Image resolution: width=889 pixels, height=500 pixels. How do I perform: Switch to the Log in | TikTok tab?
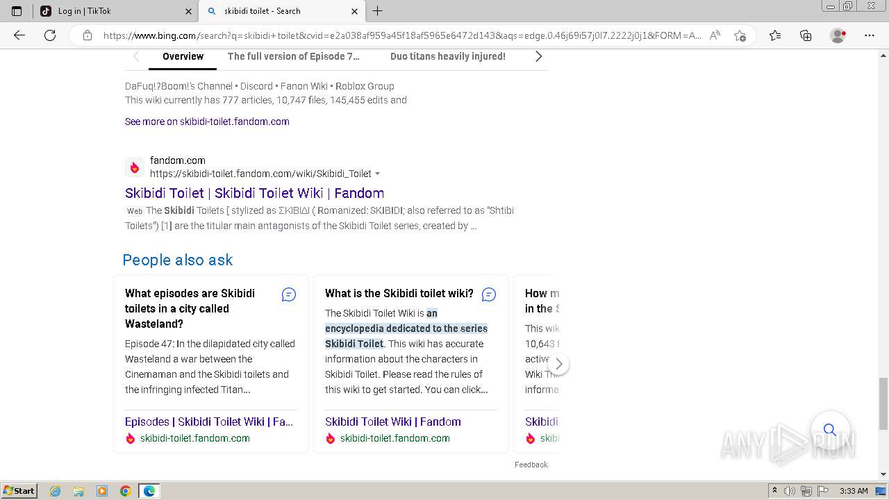(115, 11)
